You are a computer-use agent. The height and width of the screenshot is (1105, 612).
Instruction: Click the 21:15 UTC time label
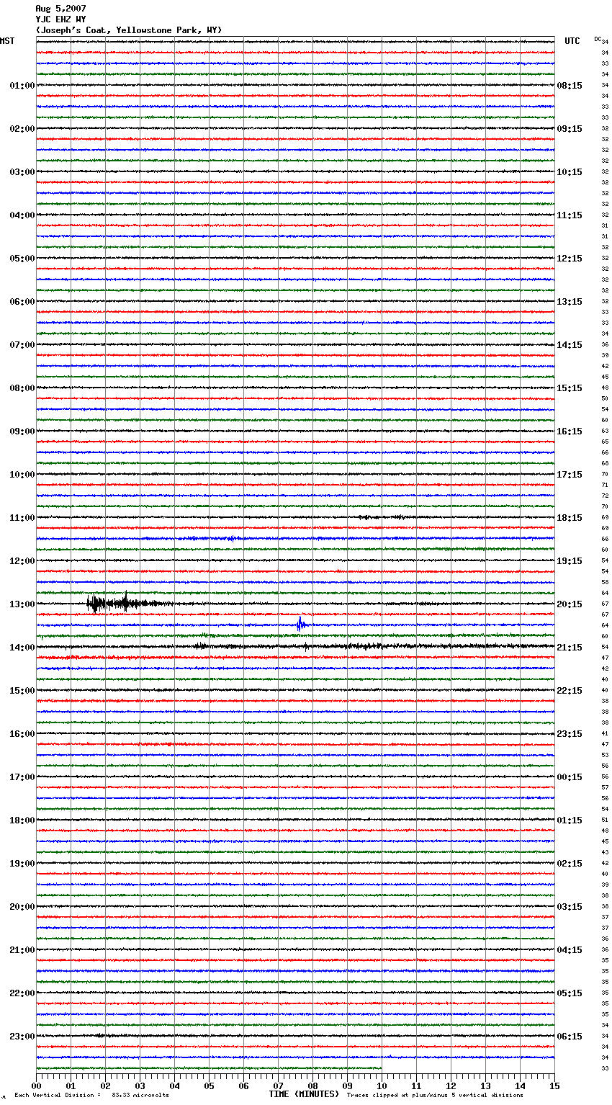pyautogui.click(x=570, y=648)
